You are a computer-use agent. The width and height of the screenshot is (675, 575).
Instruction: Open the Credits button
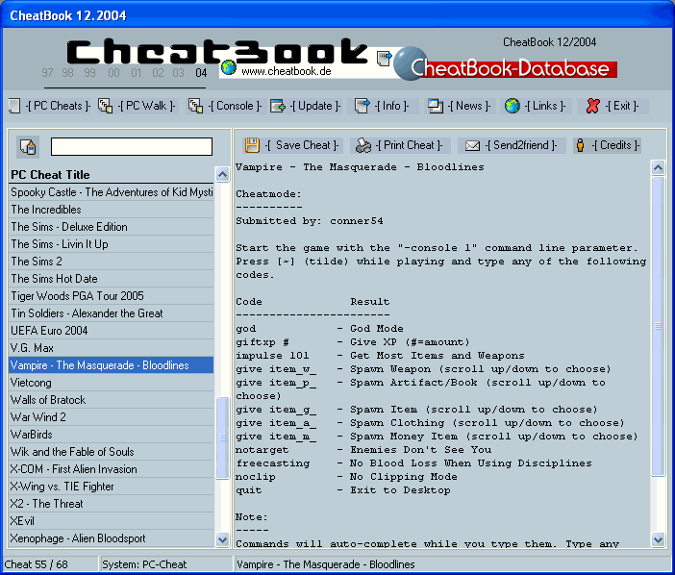pos(580,145)
